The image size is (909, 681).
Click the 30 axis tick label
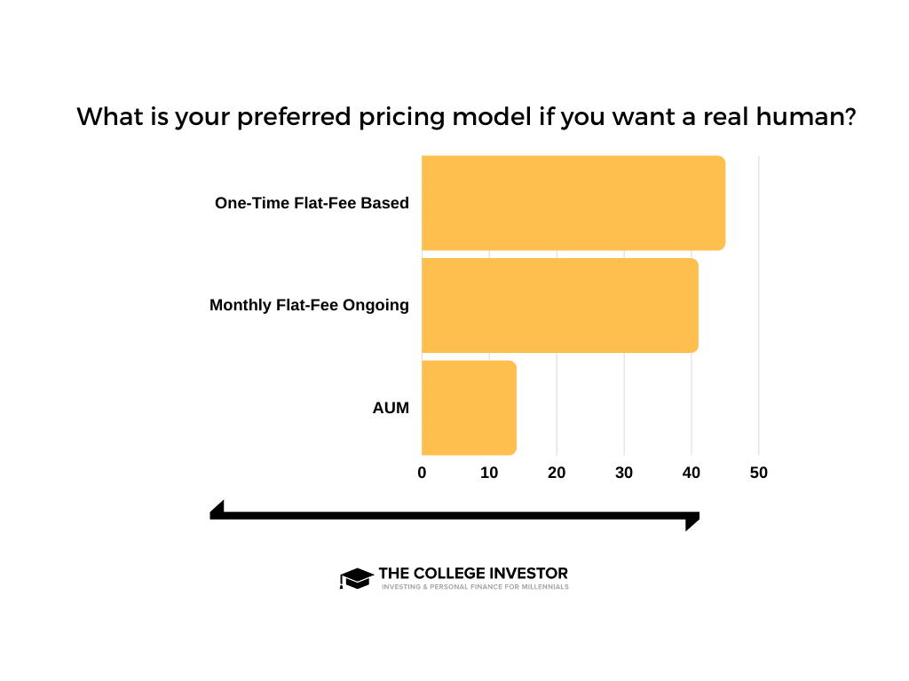pos(624,473)
